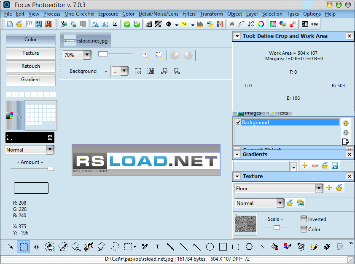Click the Crop icon in top toolbar
355x264 pixels.
point(115,24)
